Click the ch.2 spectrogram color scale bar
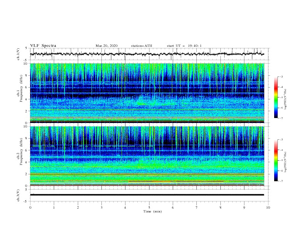The height and width of the screenshot is (233, 302). coord(276,160)
